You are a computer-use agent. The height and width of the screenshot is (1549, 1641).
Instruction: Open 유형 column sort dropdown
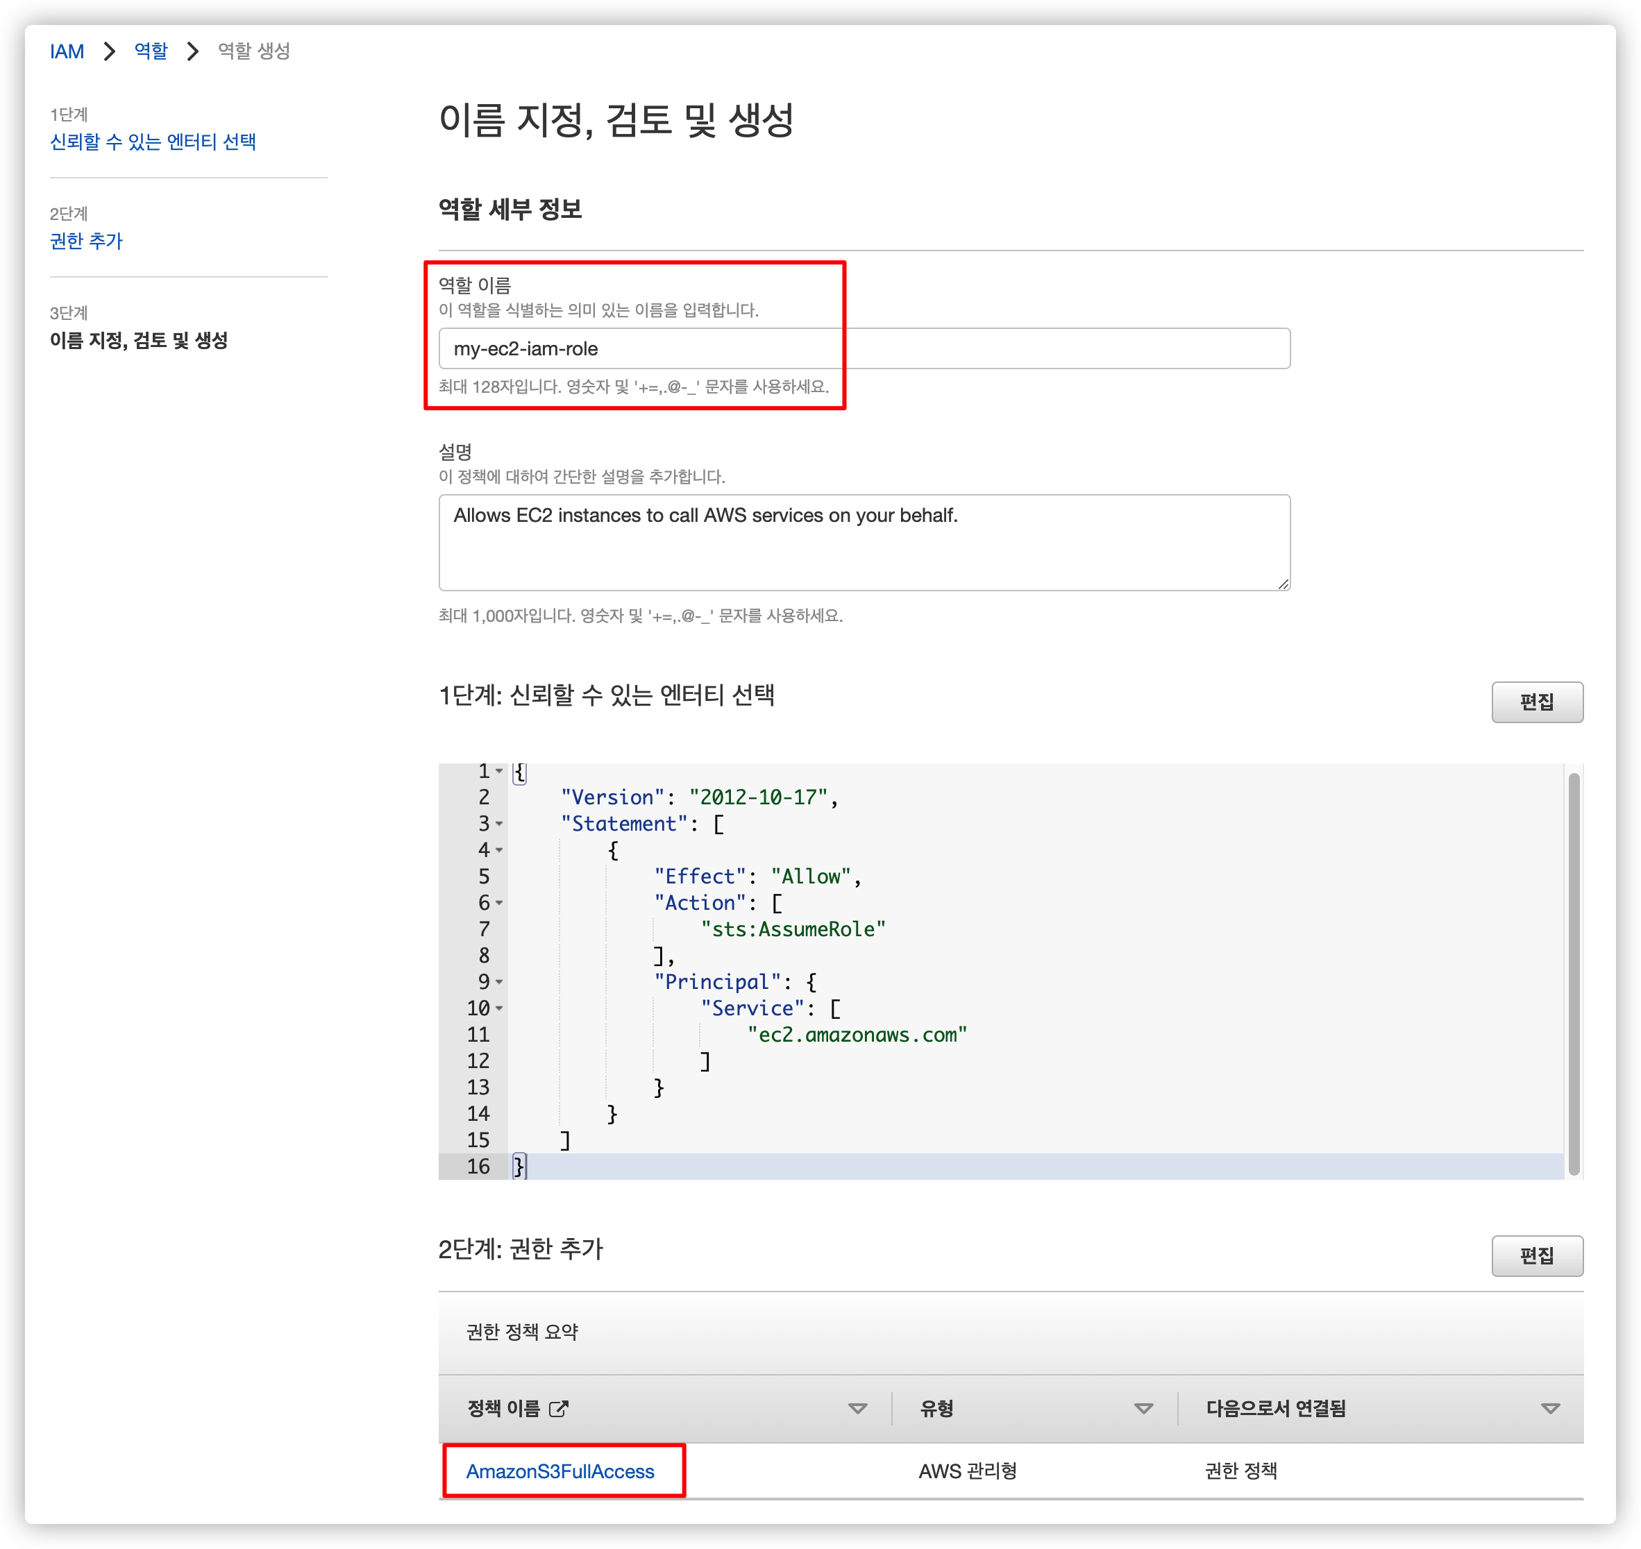pyautogui.click(x=1143, y=1409)
